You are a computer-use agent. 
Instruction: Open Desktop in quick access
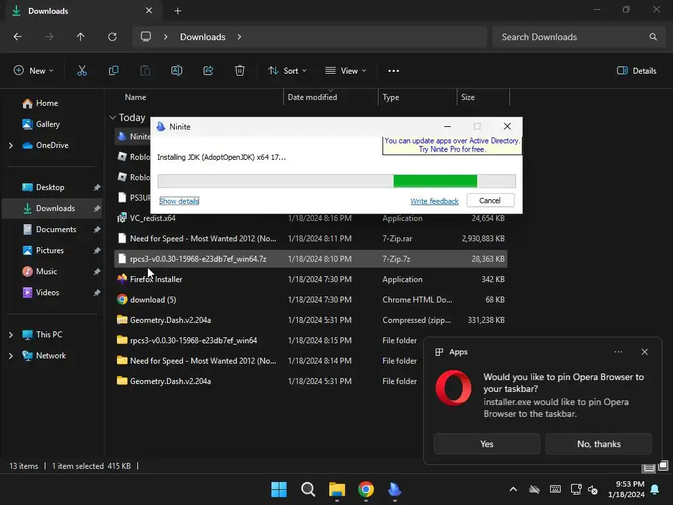pos(50,187)
